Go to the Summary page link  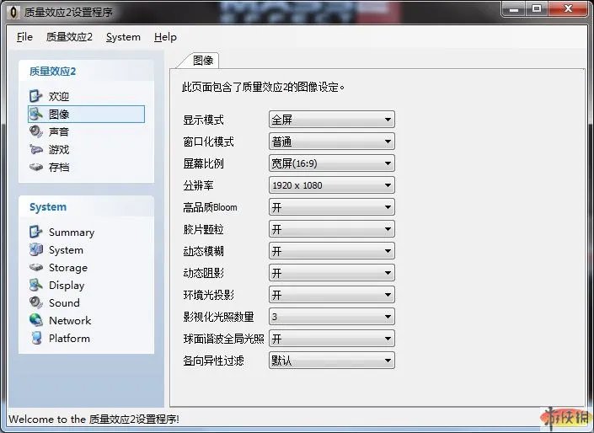tap(72, 233)
